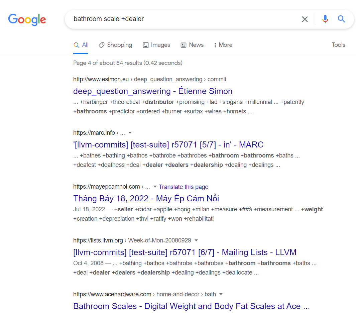Open Tháng Bảy 18, 2022 - Máy Ép Cám Nổi result
The width and height of the screenshot is (356, 313).
(x=146, y=198)
